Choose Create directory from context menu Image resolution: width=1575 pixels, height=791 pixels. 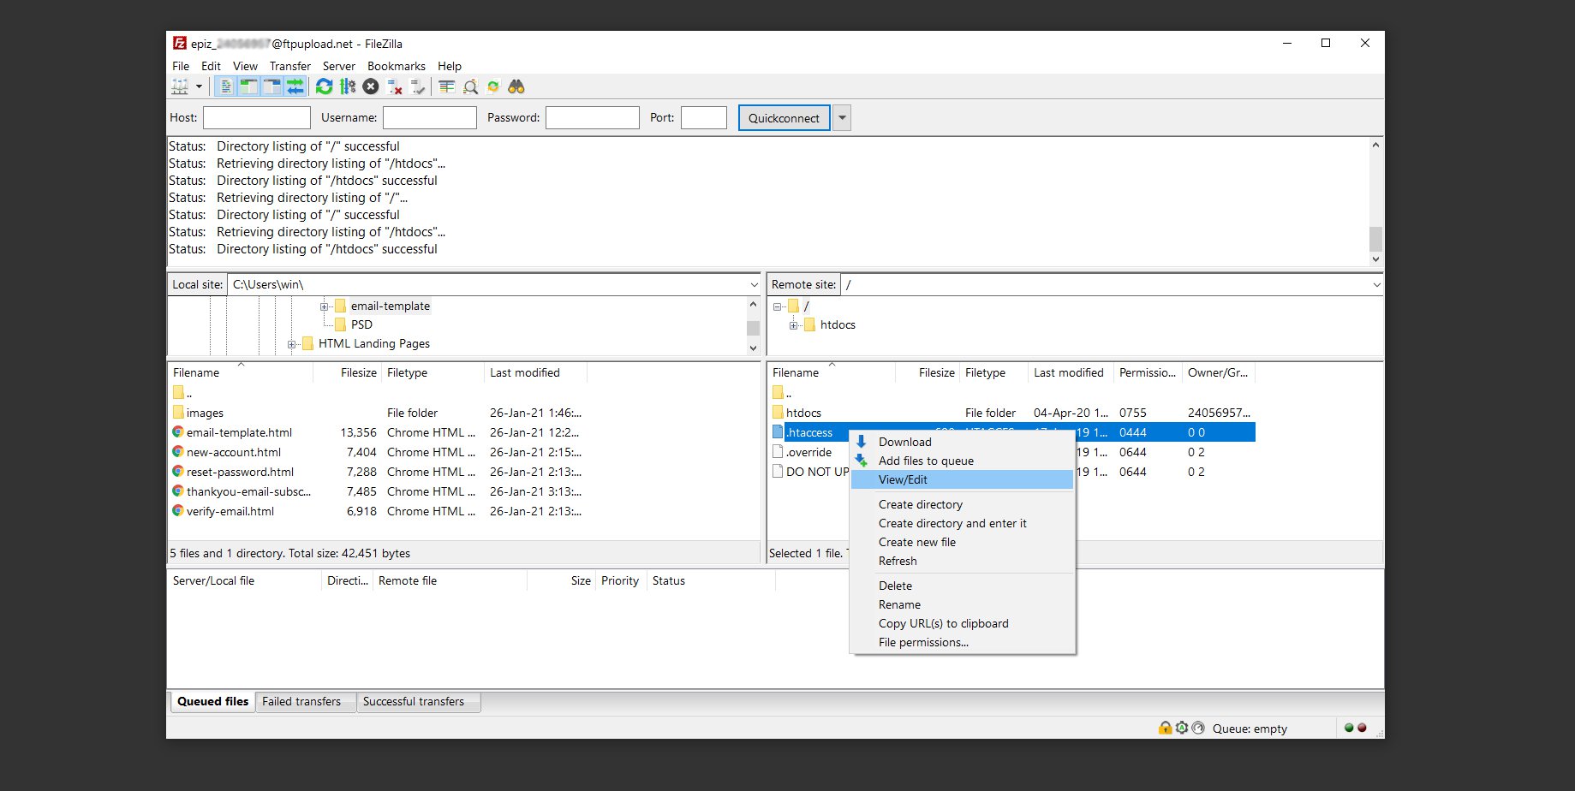coord(963,504)
